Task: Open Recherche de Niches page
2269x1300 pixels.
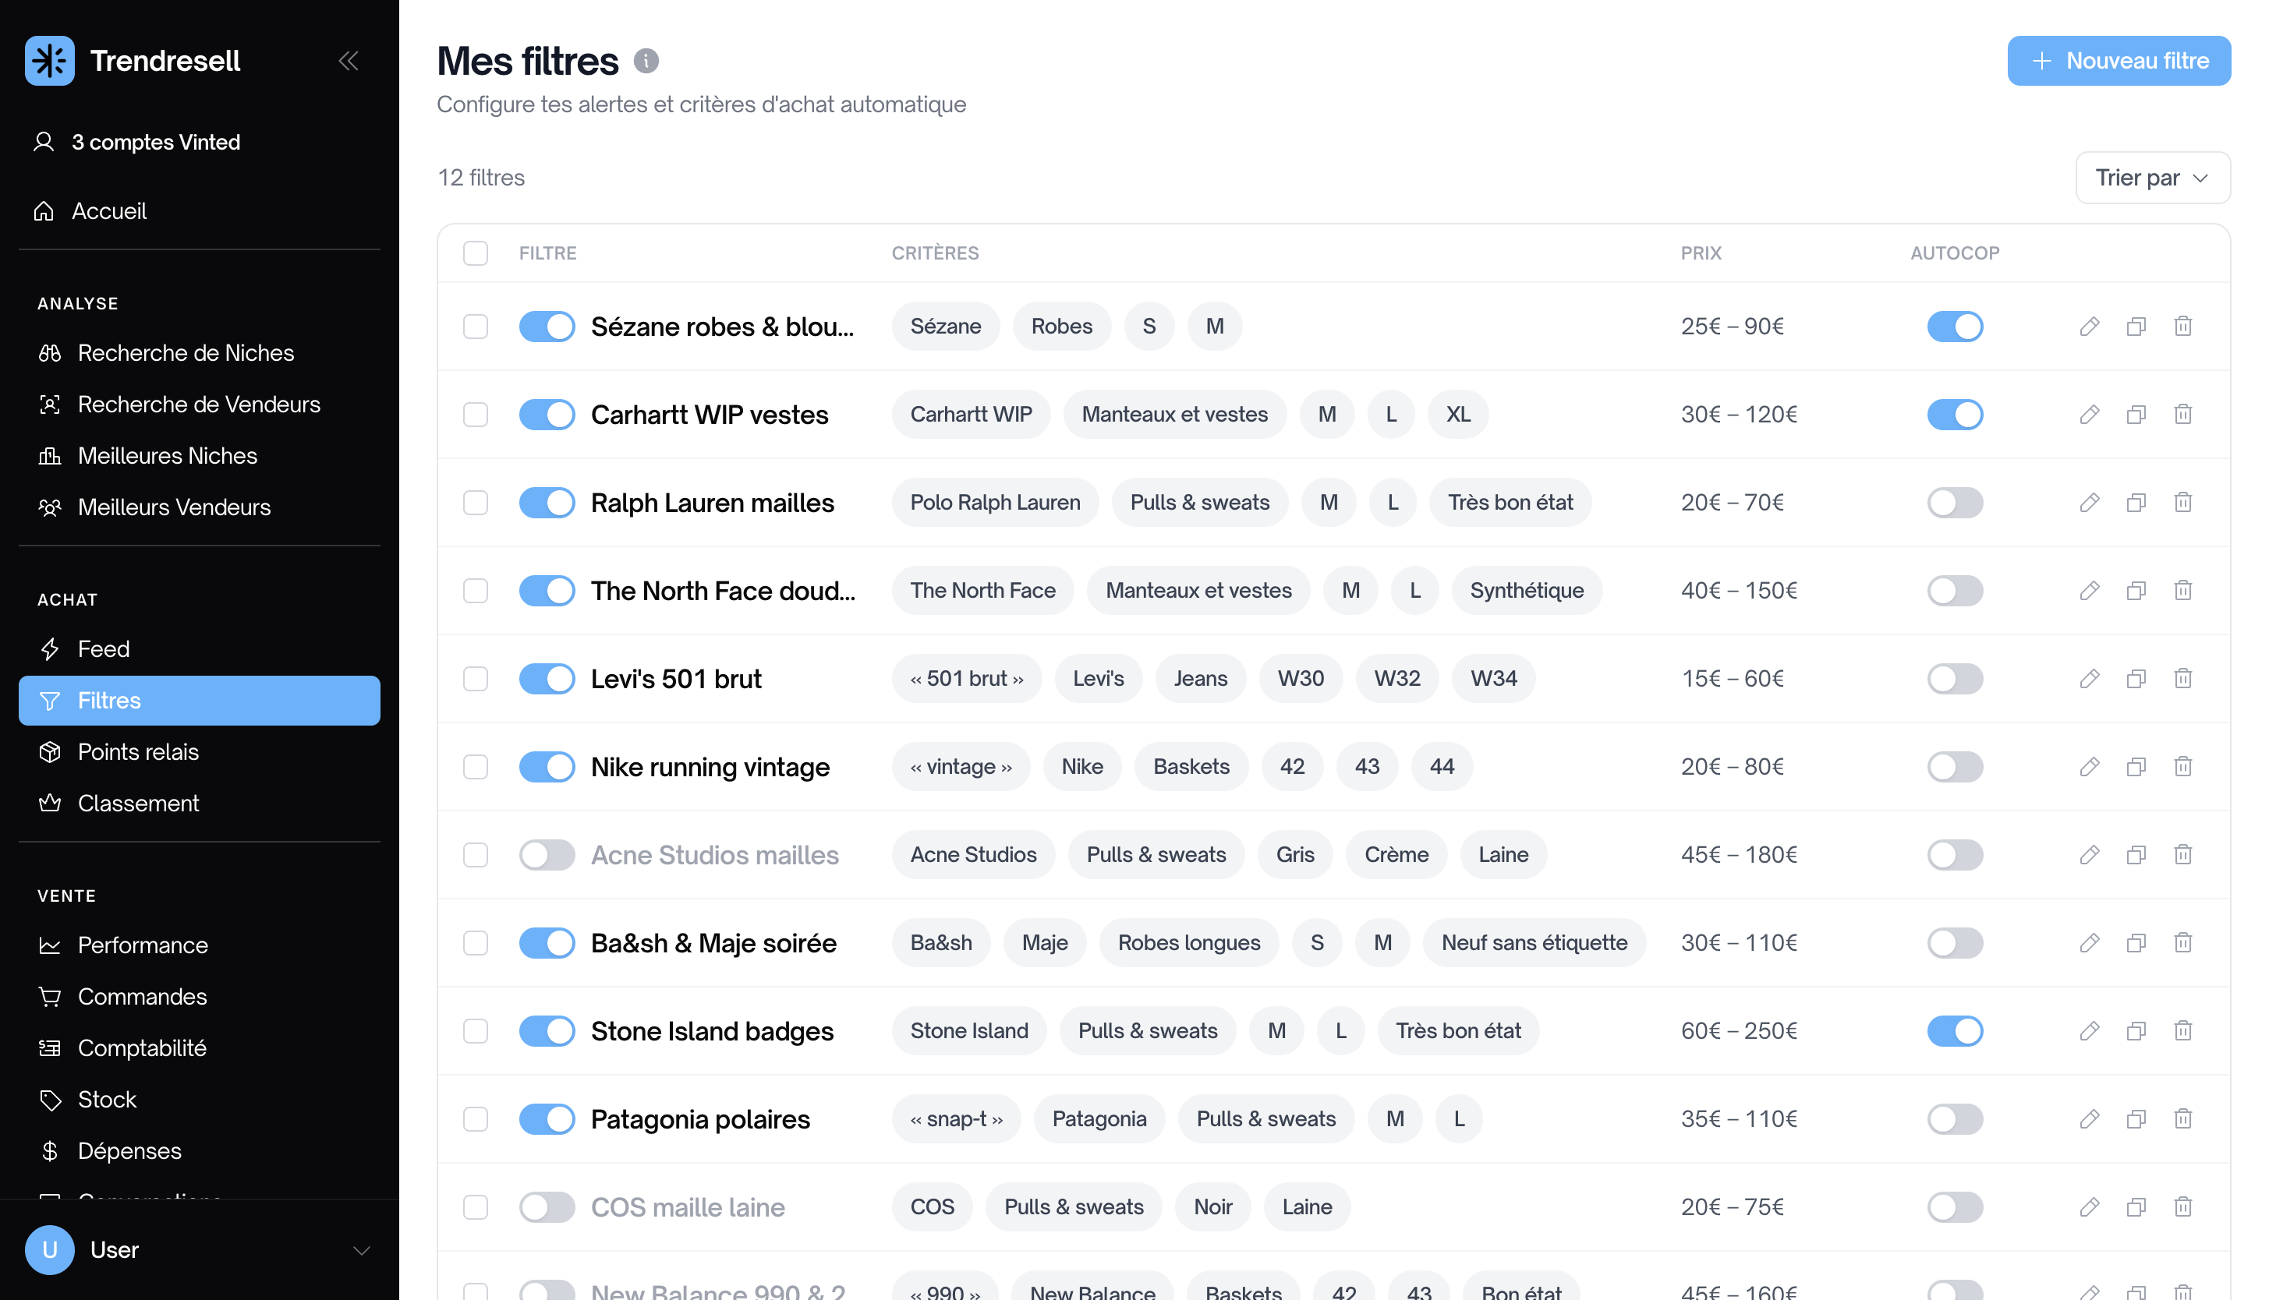Action: click(199, 353)
